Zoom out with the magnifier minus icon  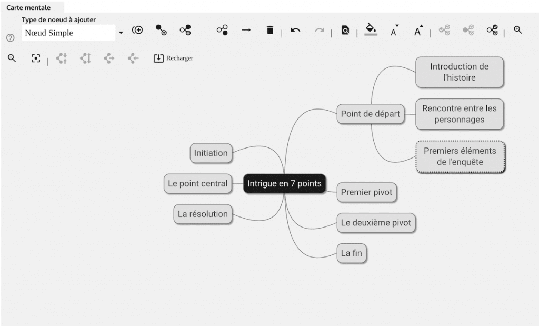[12, 58]
